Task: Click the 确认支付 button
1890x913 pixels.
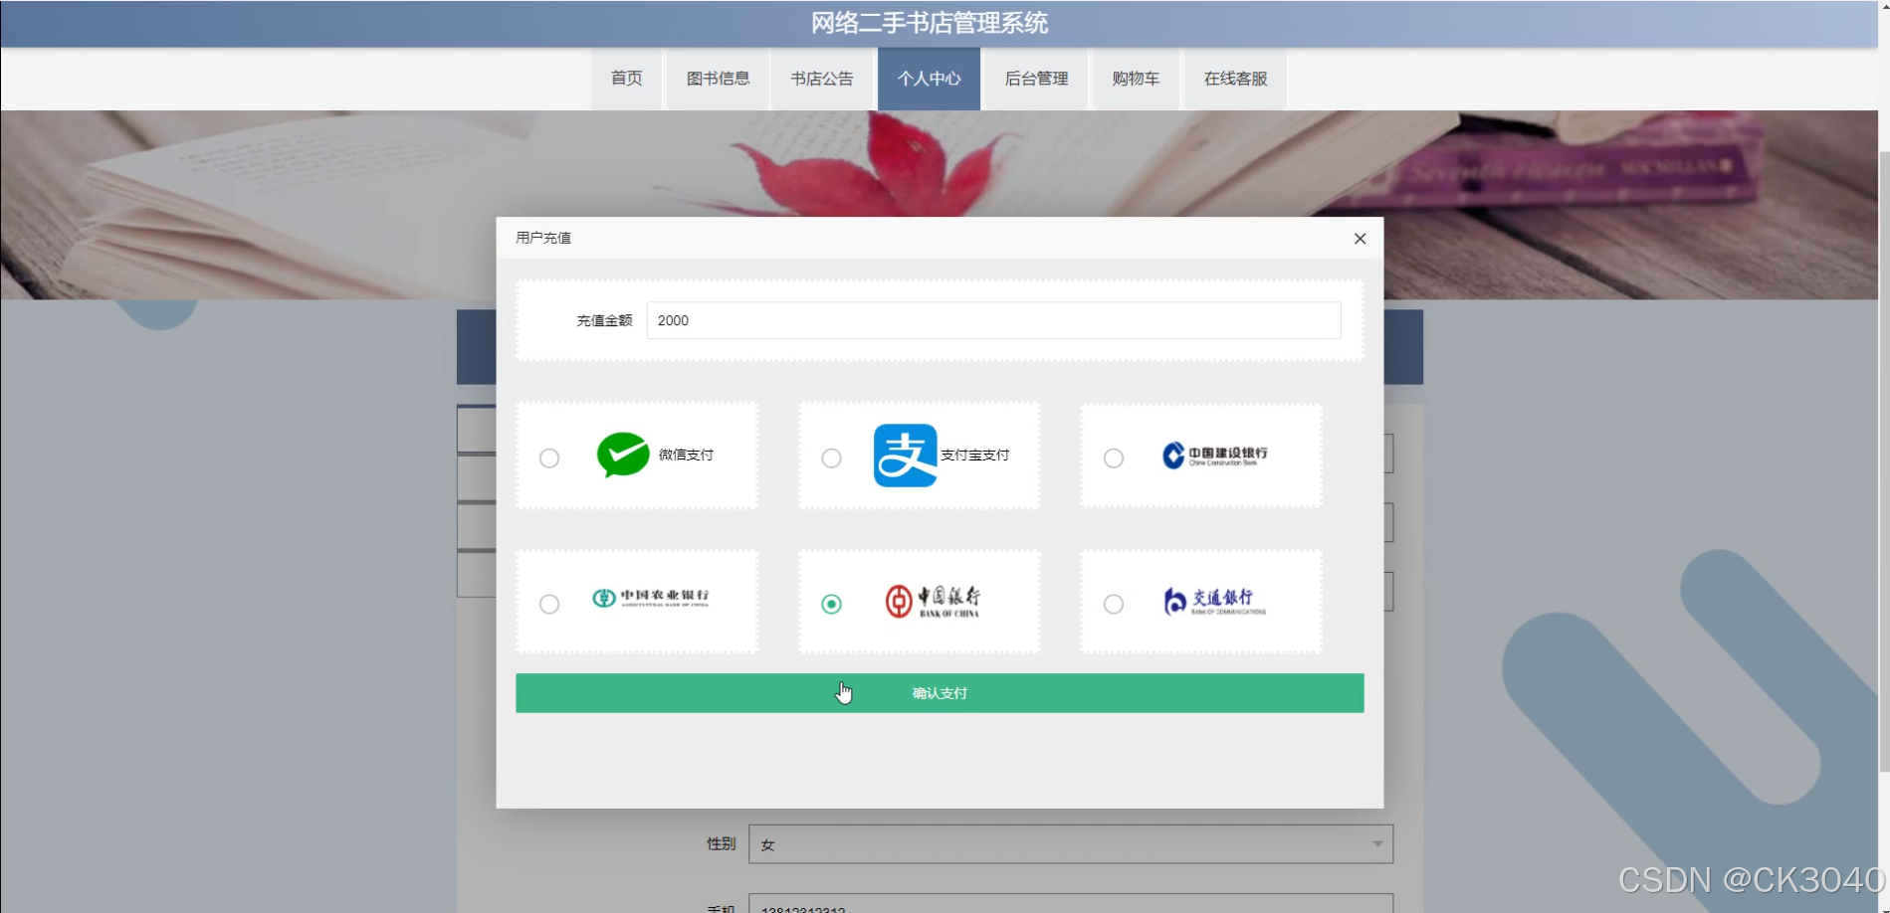Action: pyautogui.click(x=940, y=693)
